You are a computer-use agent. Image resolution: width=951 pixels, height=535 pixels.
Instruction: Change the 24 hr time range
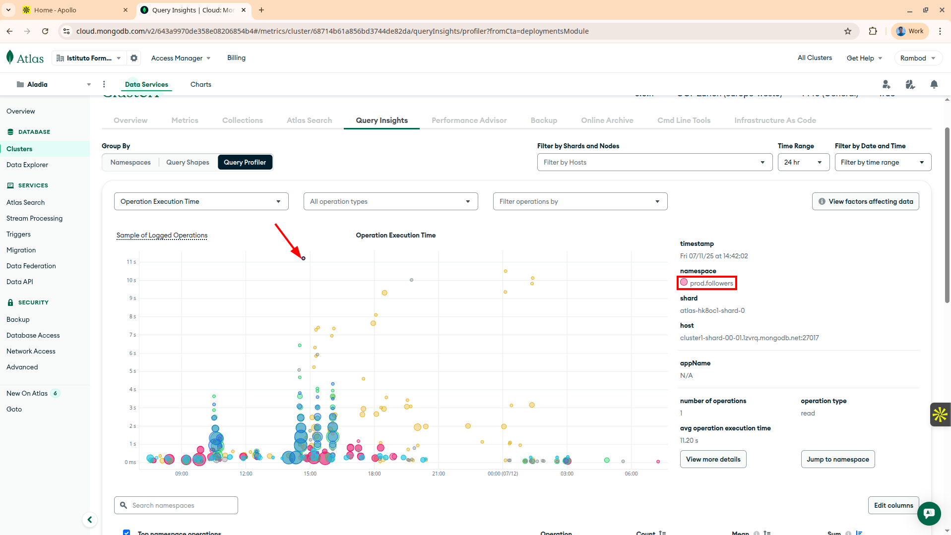(x=803, y=162)
